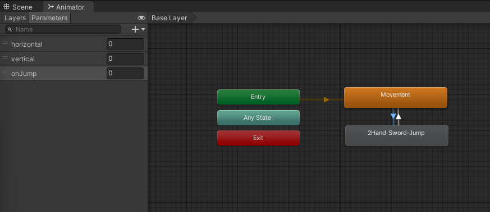Add a new parameter with plus icon
This screenshot has width=490, height=212.
point(135,29)
